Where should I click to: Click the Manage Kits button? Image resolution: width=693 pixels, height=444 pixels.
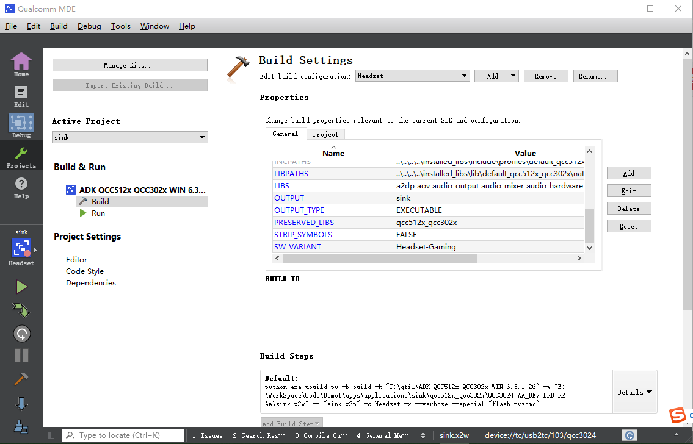pyautogui.click(x=130, y=65)
